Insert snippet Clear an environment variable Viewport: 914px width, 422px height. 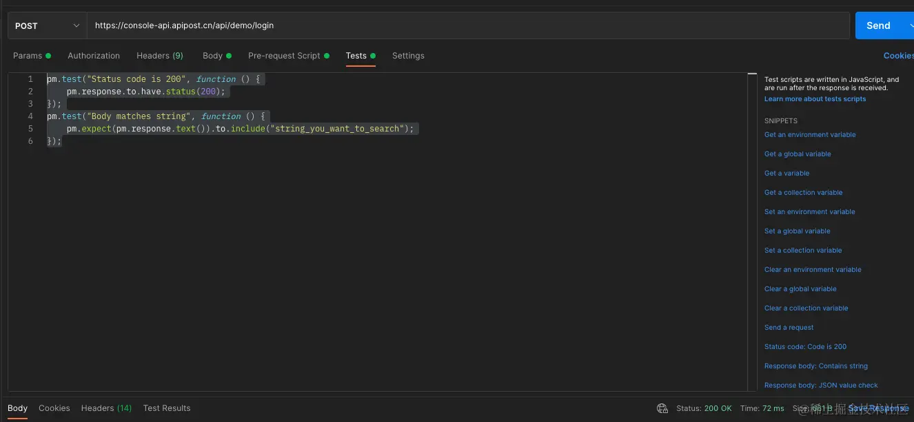tap(813, 270)
